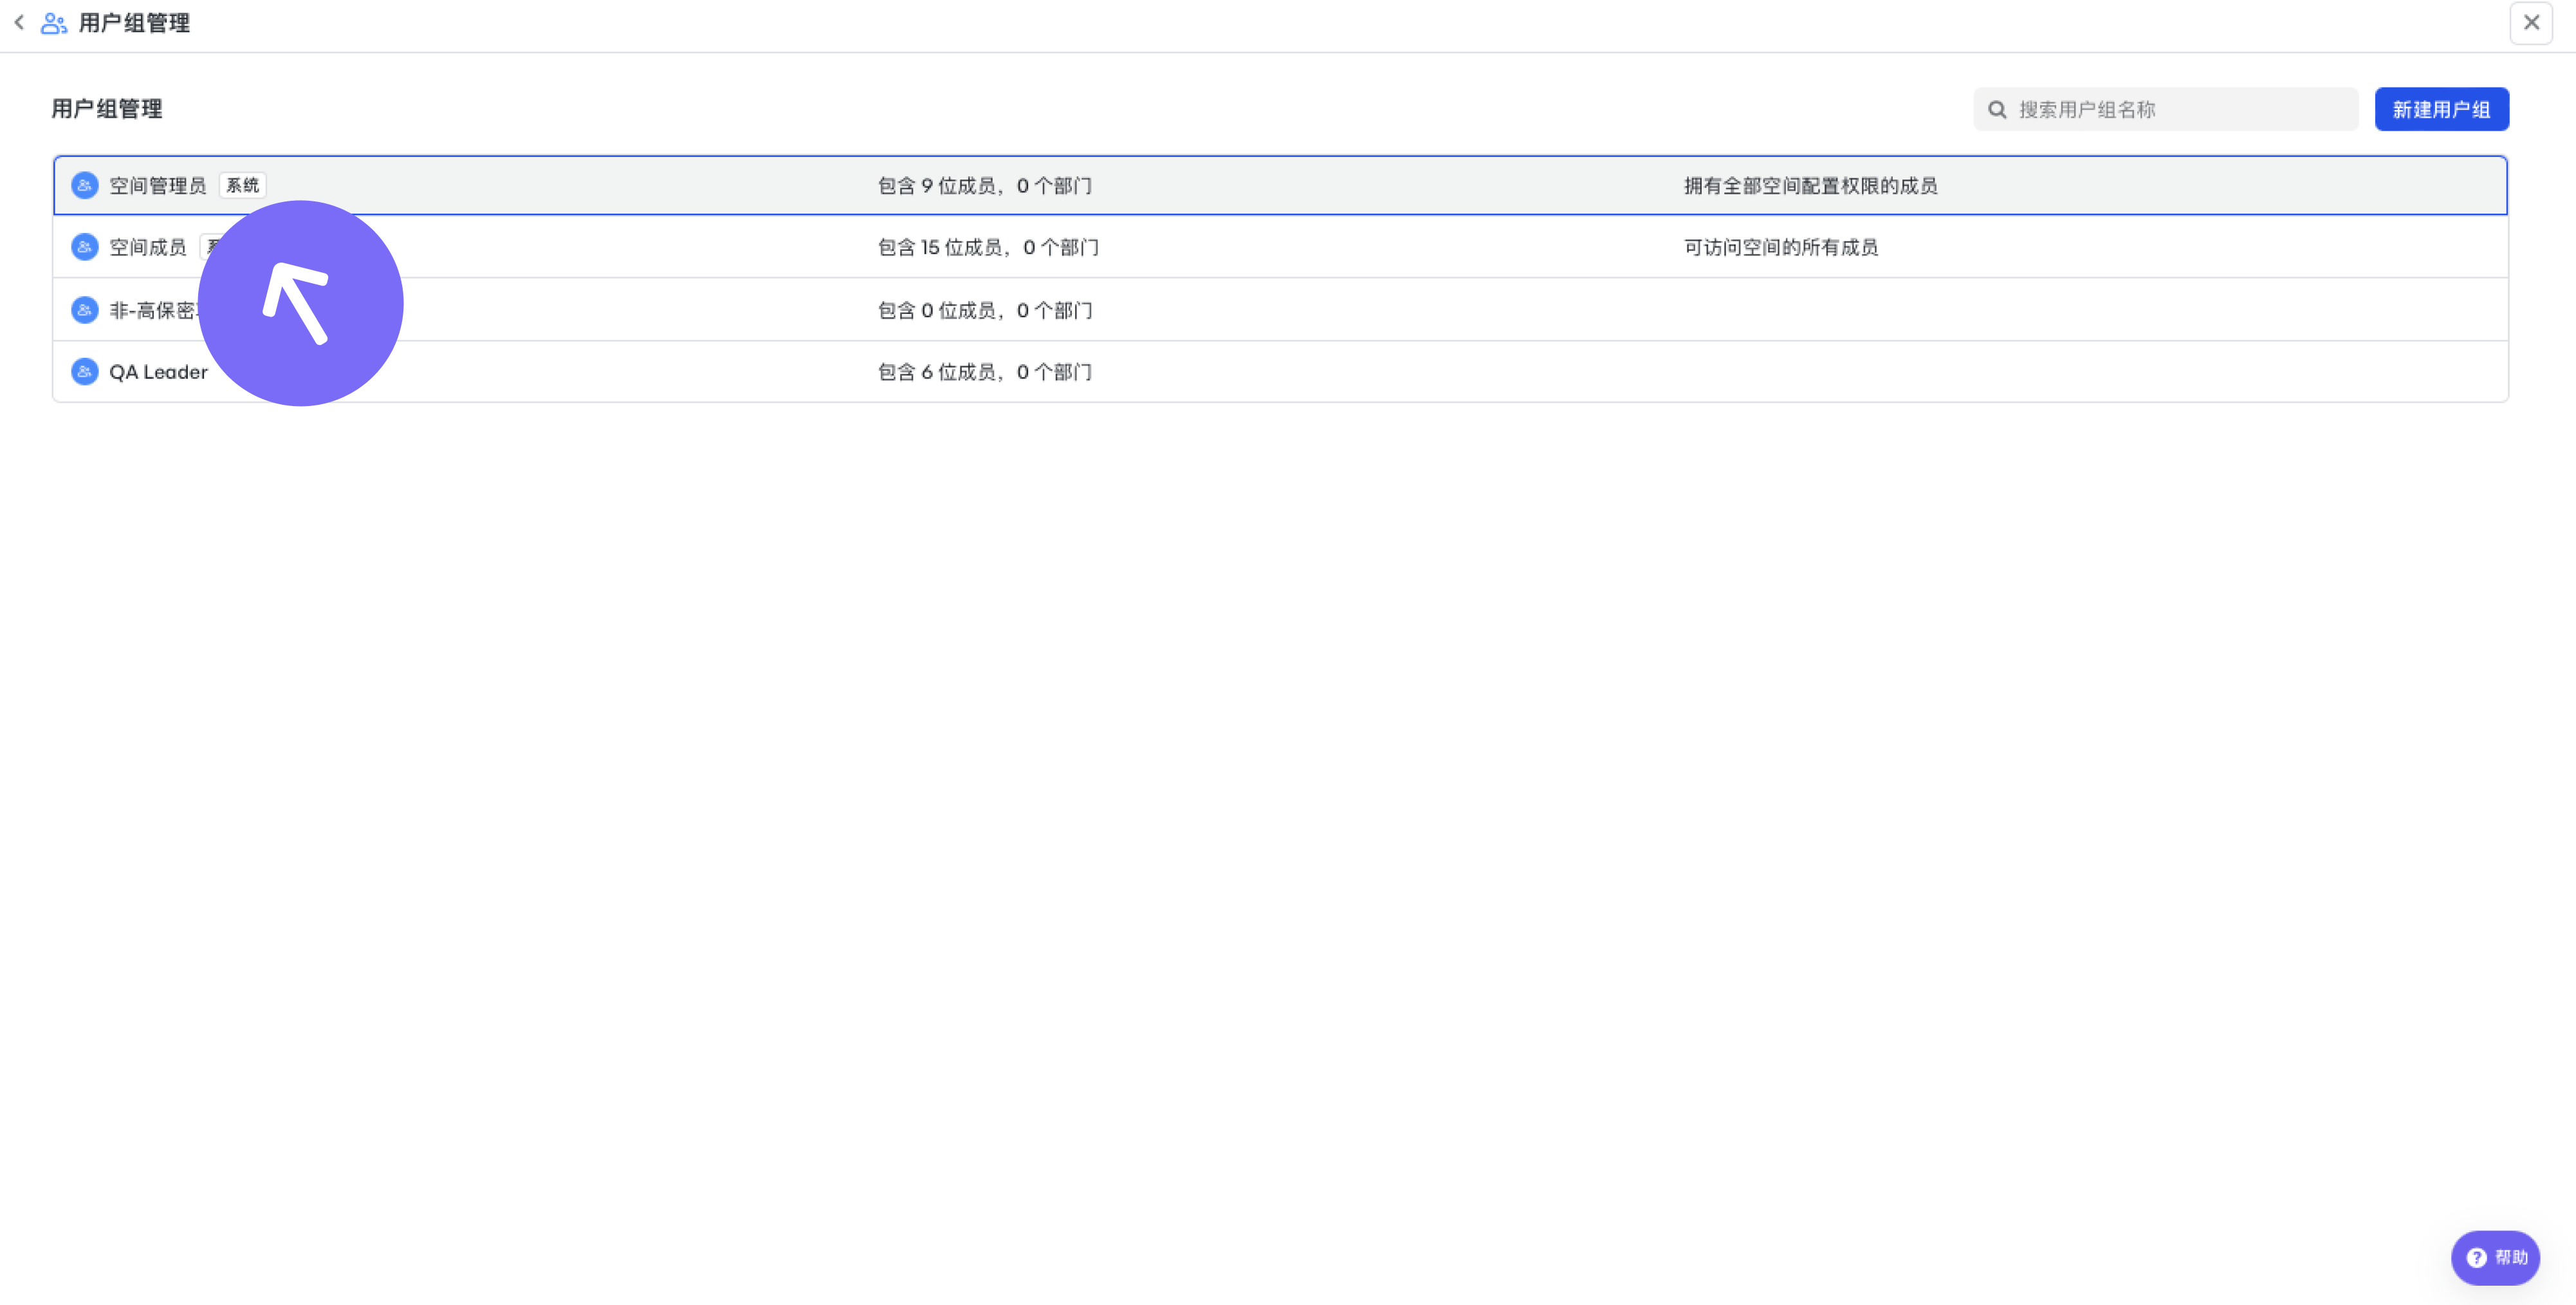Click the 用户组管理 header title text
This screenshot has width=2576, height=1305.
[x=134, y=23]
